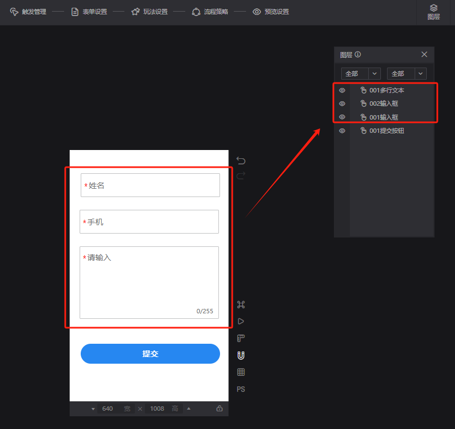Toggle the canvas size lock icon
Screen dimensions: 455x429
click(x=219, y=409)
